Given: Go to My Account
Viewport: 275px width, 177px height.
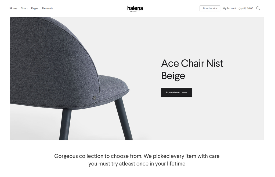Looking at the screenshot, I should coord(229,9).
